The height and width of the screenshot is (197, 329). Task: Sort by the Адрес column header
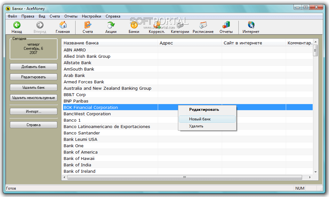190,43
